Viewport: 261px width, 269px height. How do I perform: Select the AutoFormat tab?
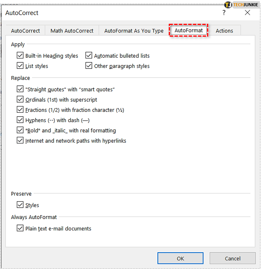tap(188, 30)
